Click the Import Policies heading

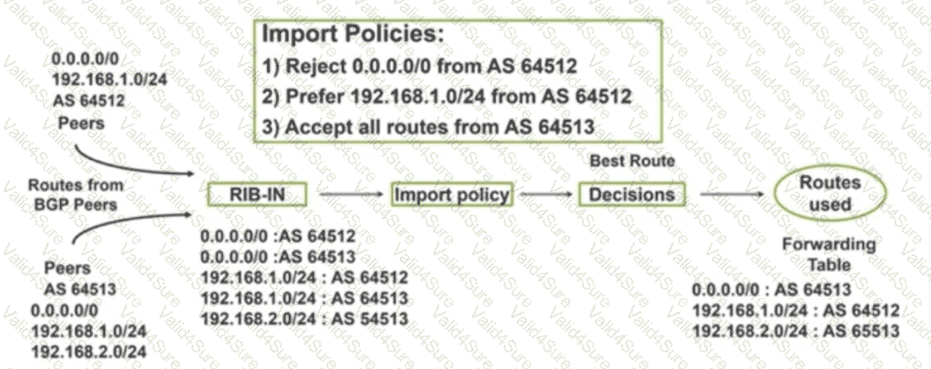click(x=352, y=36)
